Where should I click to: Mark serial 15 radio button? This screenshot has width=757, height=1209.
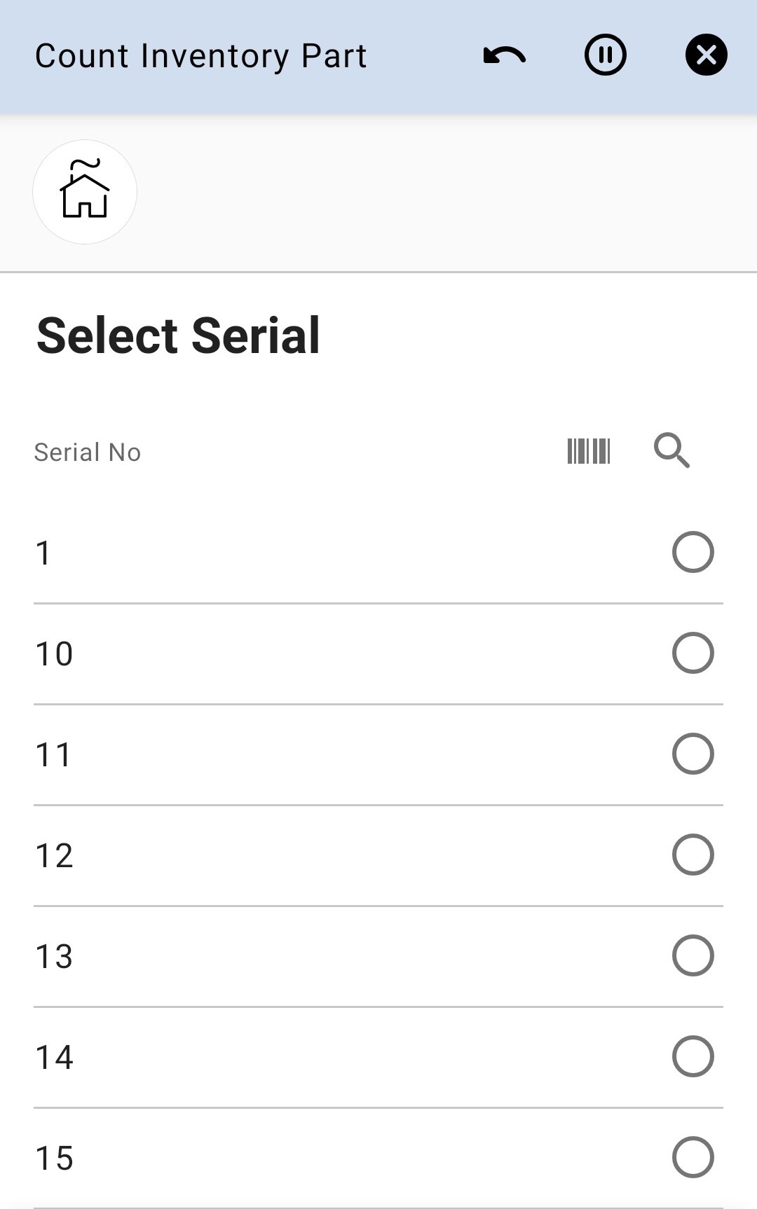tap(693, 1158)
